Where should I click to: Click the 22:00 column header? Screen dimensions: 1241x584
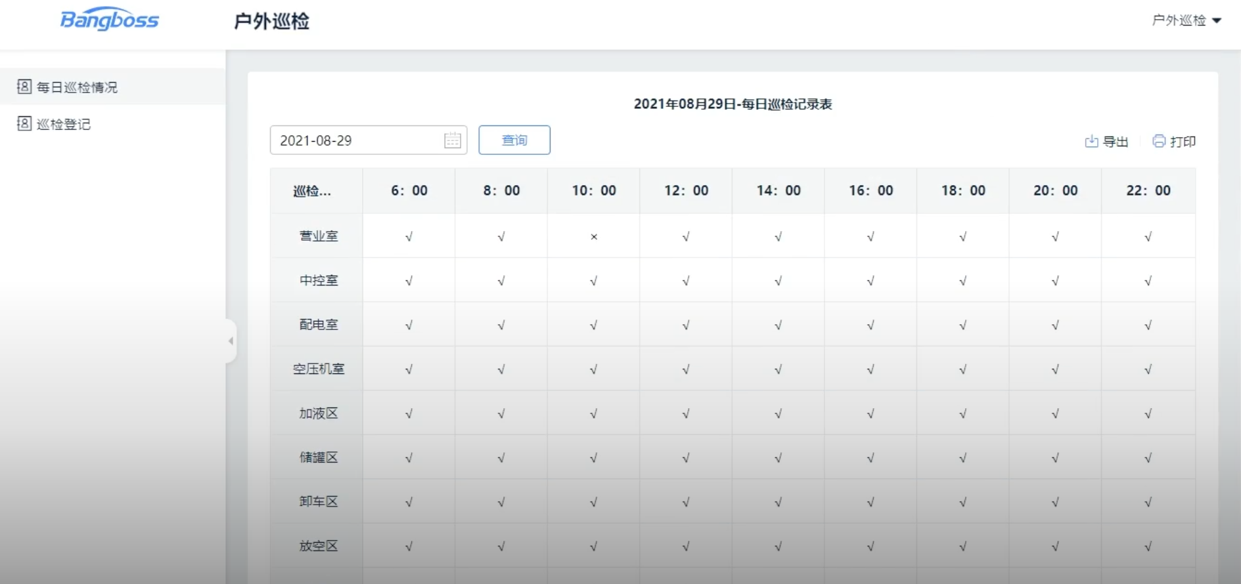(x=1148, y=190)
